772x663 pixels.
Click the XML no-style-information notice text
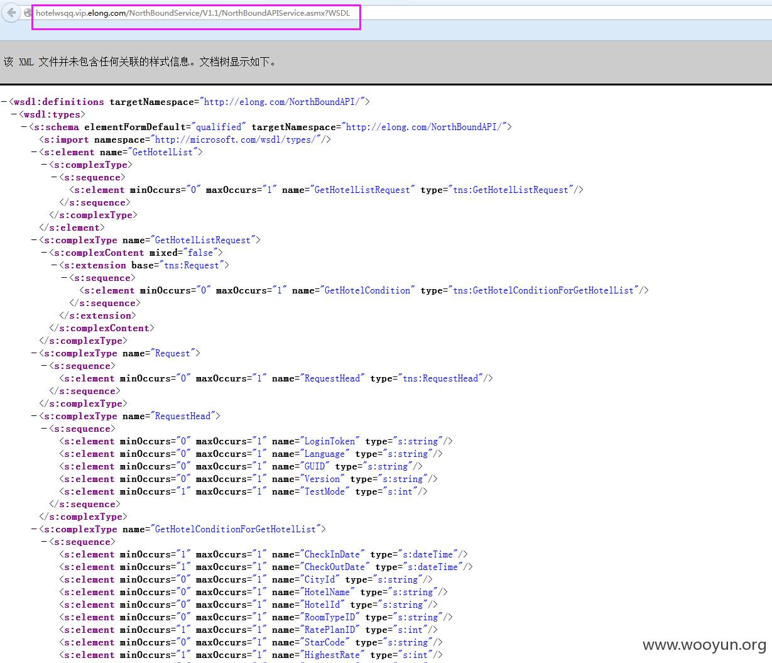click(141, 62)
